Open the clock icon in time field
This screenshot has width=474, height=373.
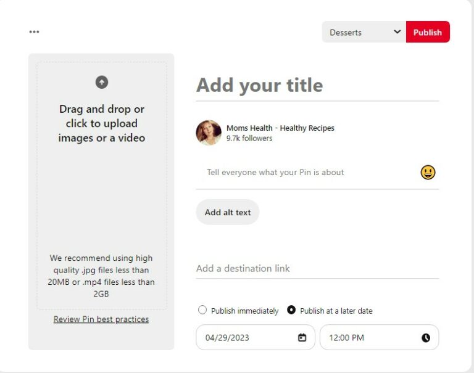pos(426,338)
